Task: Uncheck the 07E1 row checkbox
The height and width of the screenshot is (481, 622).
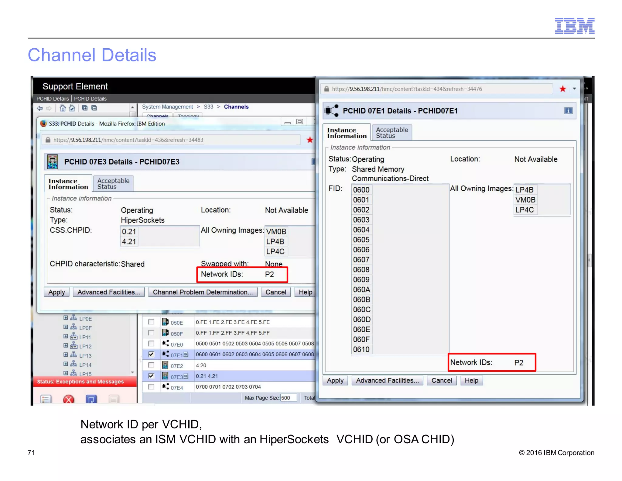Action: (x=151, y=355)
